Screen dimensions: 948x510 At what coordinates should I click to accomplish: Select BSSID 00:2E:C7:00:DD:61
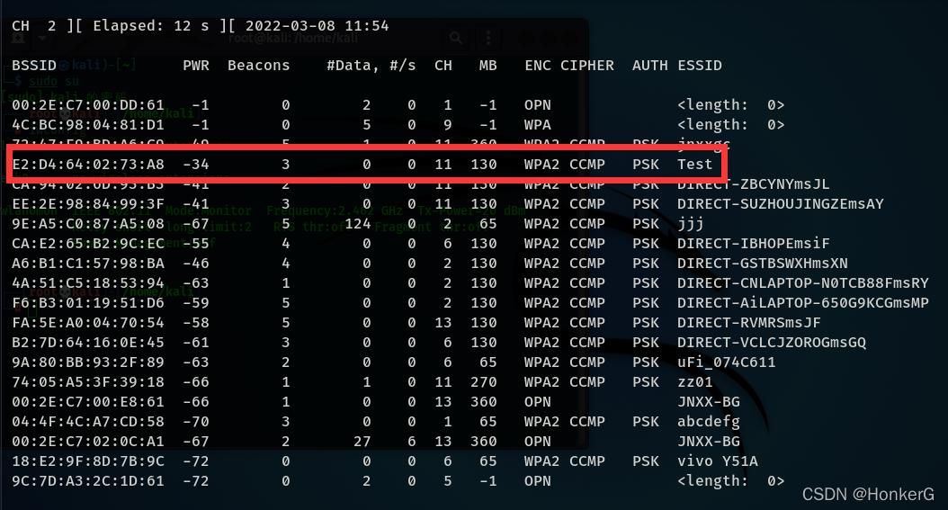click(87, 105)
